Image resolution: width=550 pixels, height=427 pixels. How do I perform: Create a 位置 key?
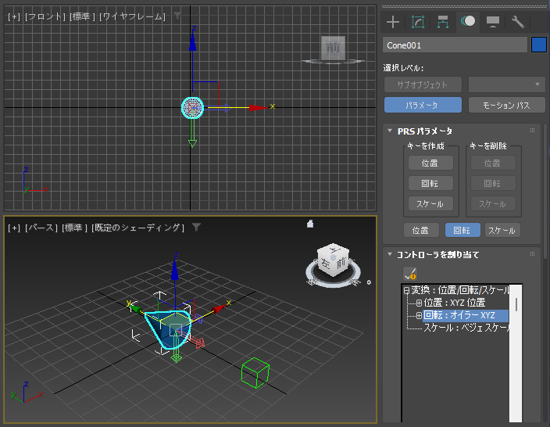[x=430, y=163]
